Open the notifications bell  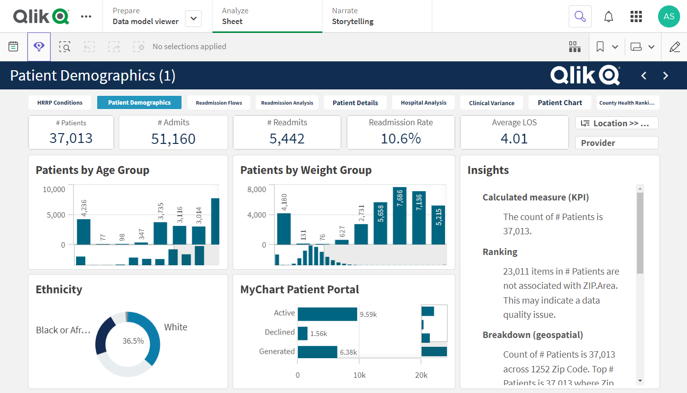click(x=608, y=17)
